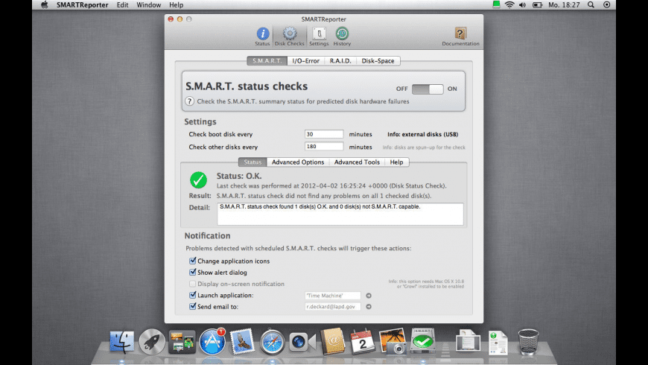Click the green SMARTReporter menu bar status icon
The height and width of the screenshot is (365, 648).
coord(496,4)
